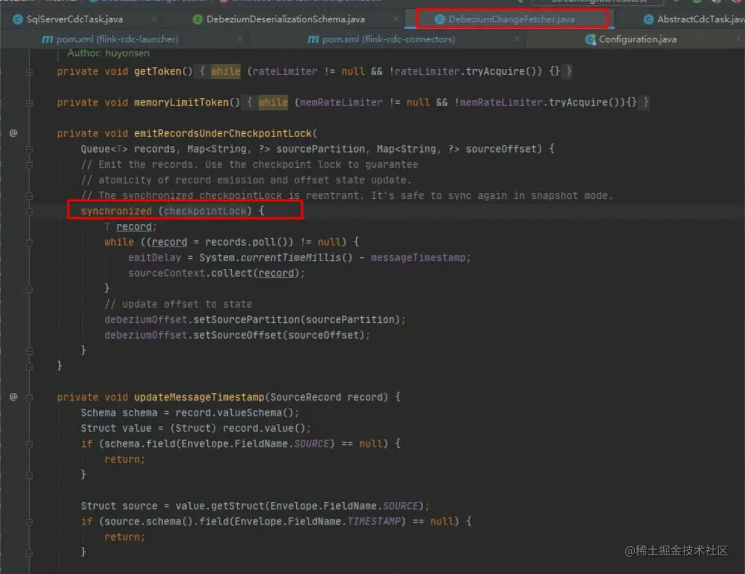Click the 'synchronized' keyword
The height and width of the screenshot is (574, 745).
click(117, 211)
